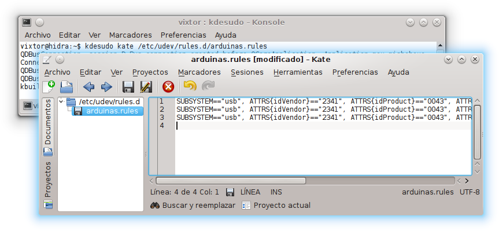The height and width of the screenshot is (231, 499).
Task: Toggle the round pin button on Konsole title bar
Action: click(39, 23)
